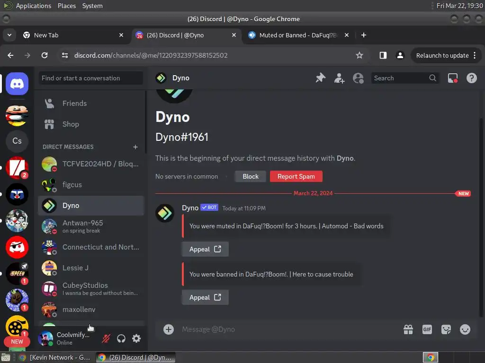
Task: Bookmark this page with star icon
Action: pos(359,55)
